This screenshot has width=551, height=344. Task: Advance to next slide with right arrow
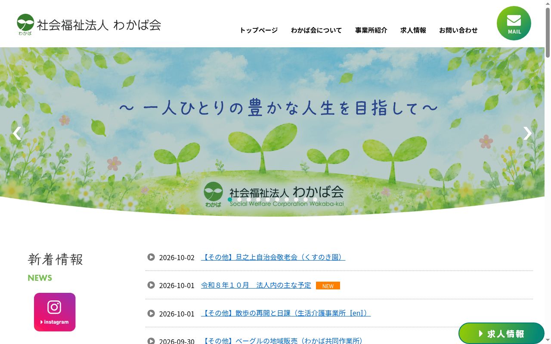click(527, 133)
